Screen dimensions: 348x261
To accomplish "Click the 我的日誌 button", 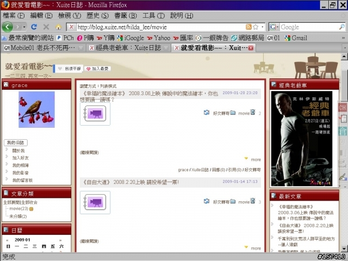I will [x=16, y=142].
